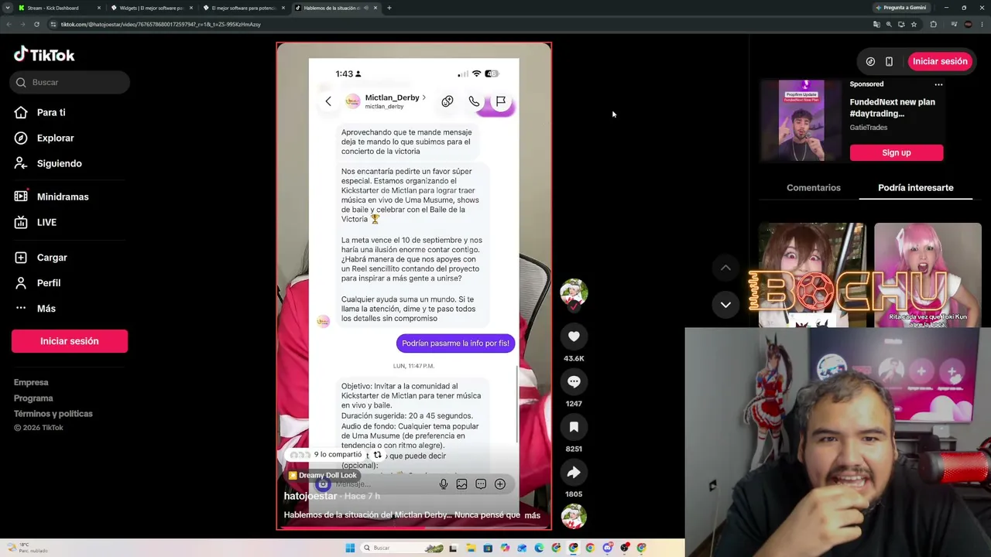991x557 pixels.
Task: Click the FundedNext new plan ad title
Action: click(893, 108)
